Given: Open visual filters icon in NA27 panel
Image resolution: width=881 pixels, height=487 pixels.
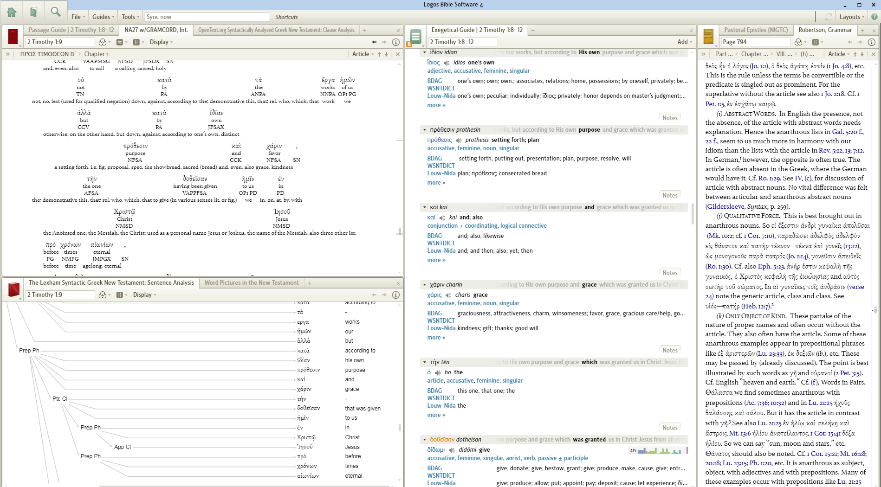Looking at the screenshot, I should [103, 42].
